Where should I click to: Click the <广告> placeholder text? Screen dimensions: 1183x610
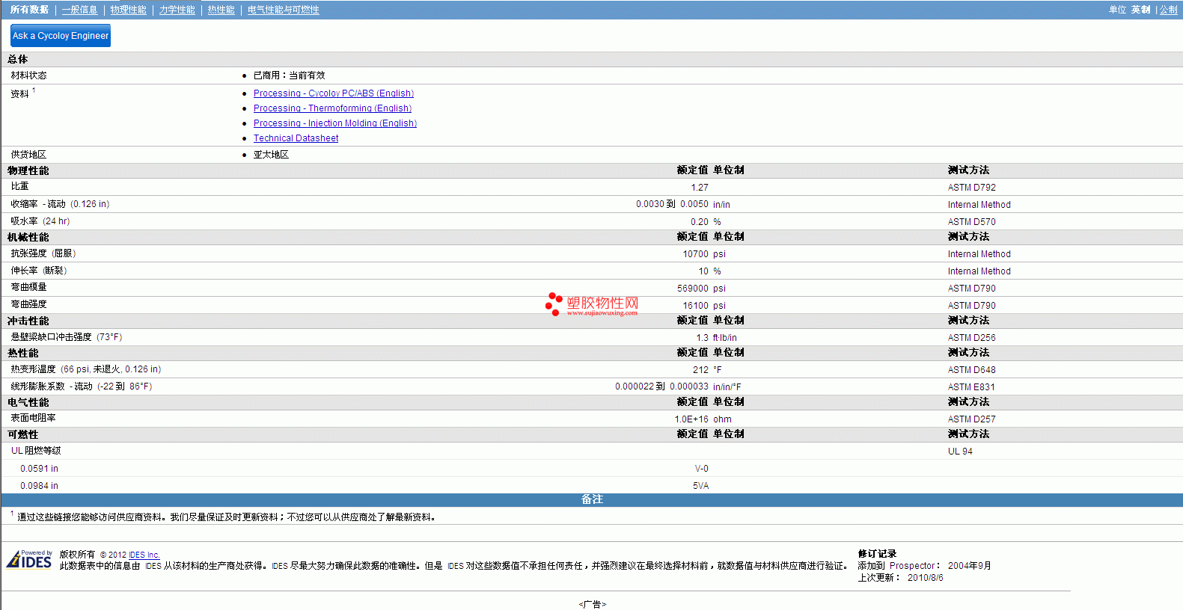592,604
